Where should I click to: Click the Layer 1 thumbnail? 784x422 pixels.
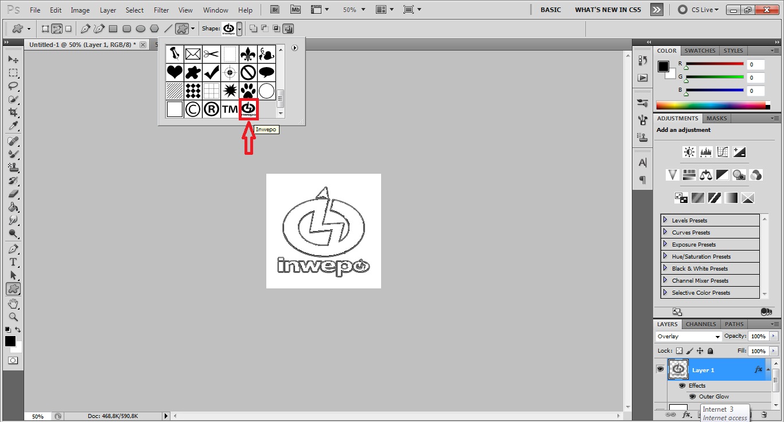click(x=678, y=370)
